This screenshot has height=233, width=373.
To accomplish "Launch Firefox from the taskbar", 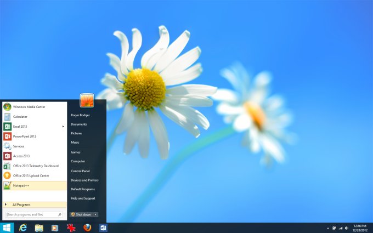I will (87, 228).
